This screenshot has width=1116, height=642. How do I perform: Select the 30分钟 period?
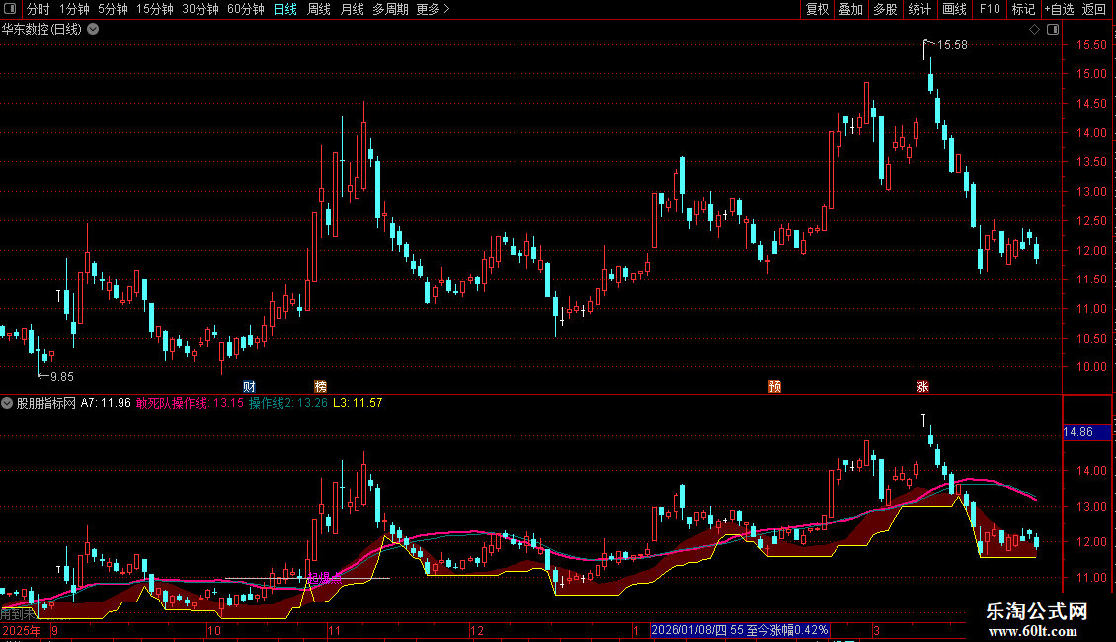pos(200,9)
